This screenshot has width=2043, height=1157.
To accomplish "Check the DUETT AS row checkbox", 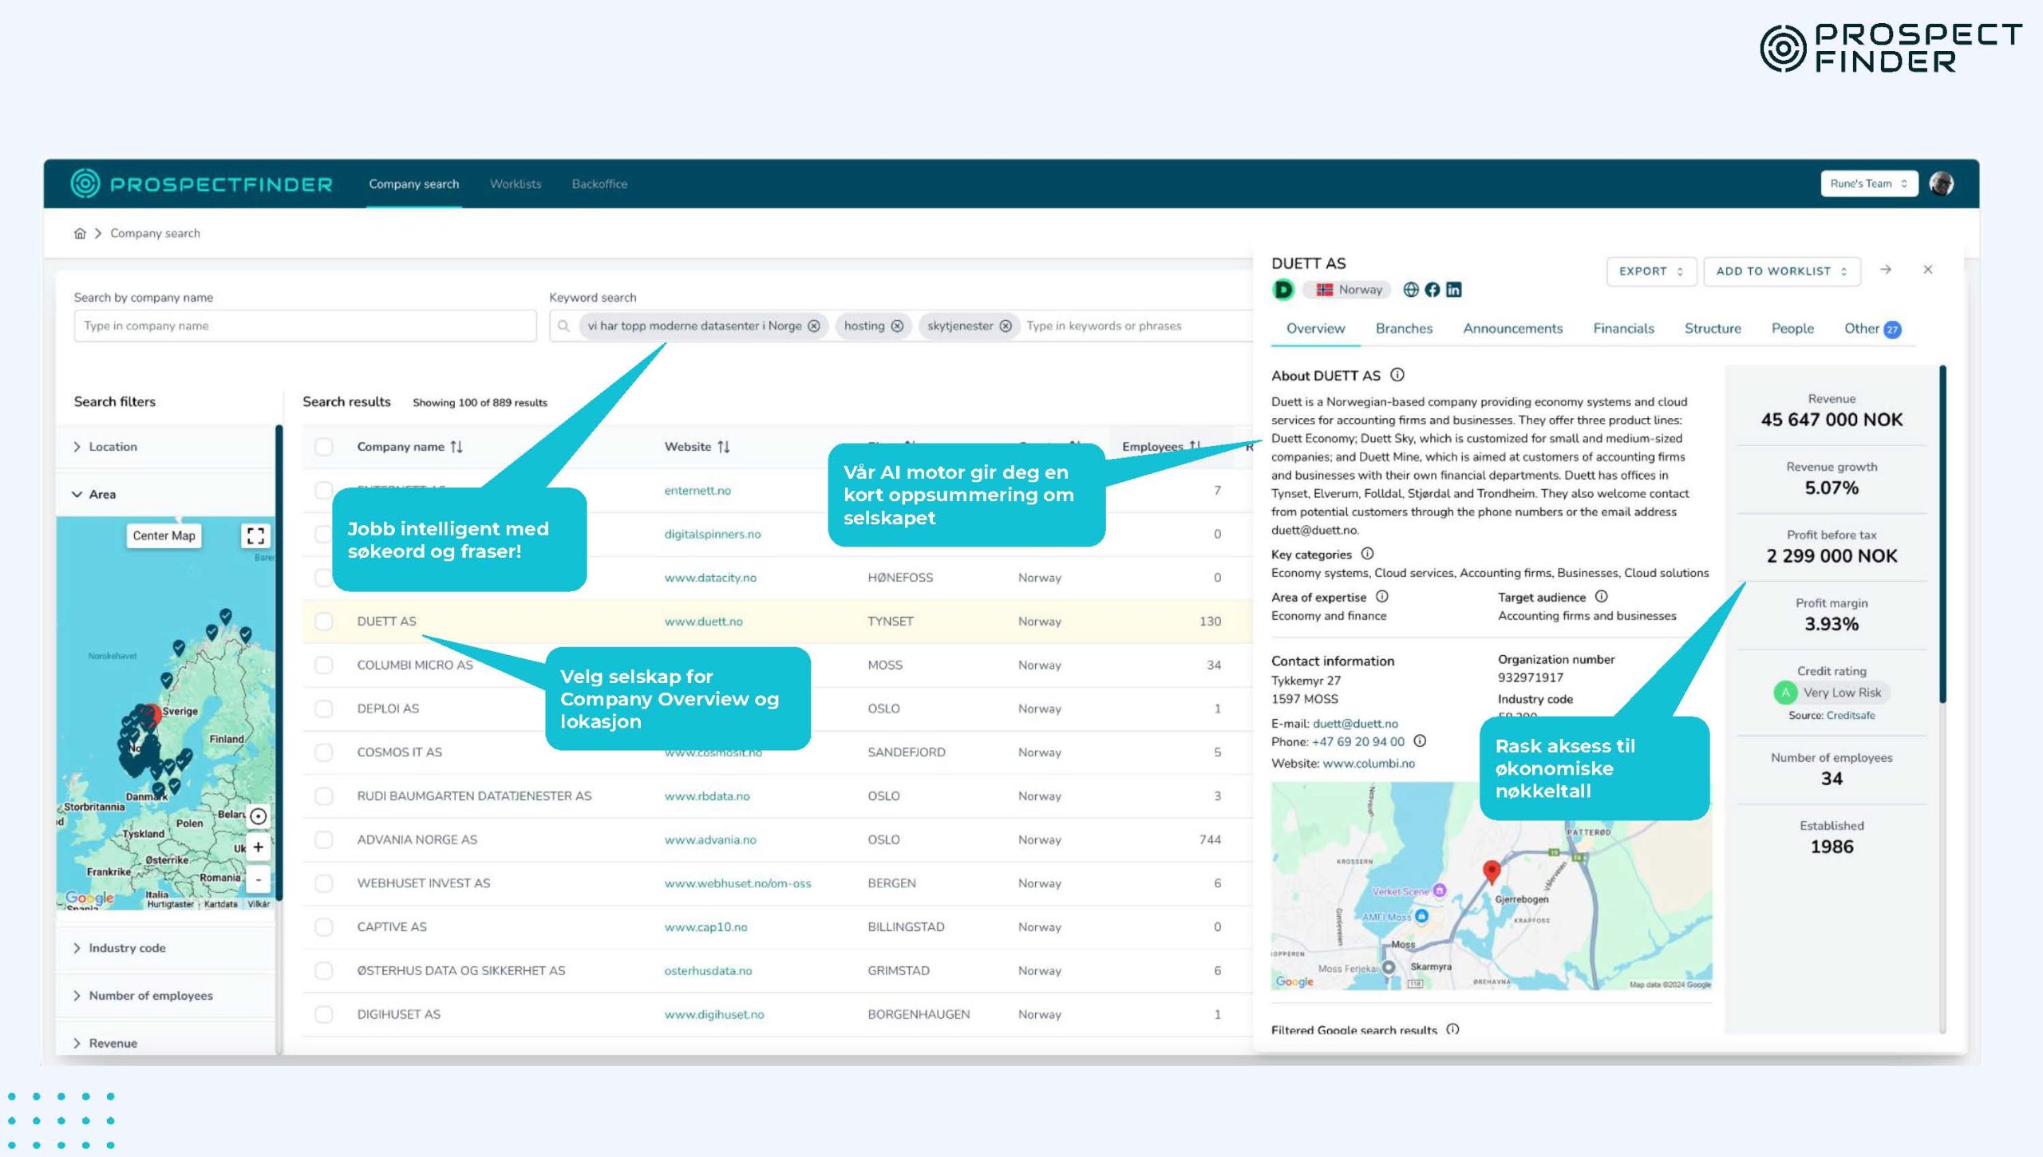I will (323, 621).
